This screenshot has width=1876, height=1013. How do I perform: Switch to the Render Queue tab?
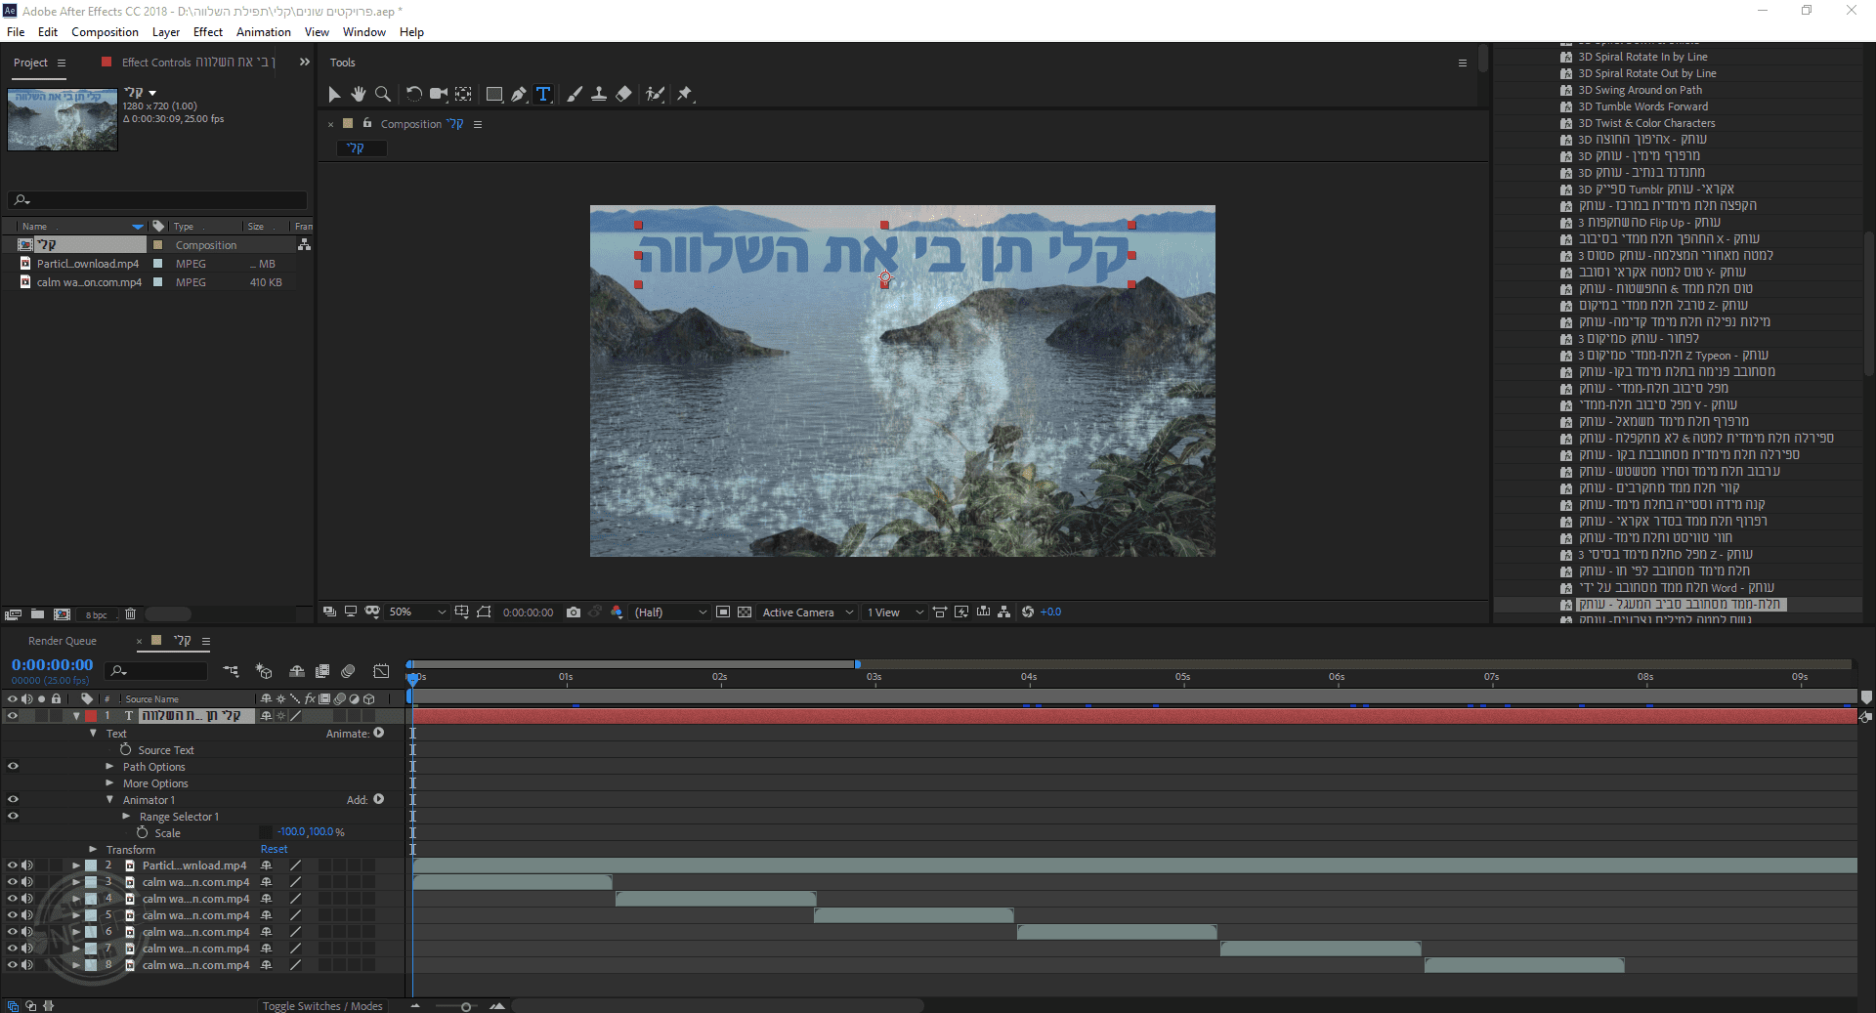63,641
